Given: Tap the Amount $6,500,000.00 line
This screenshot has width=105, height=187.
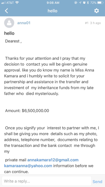Looking at the screenshot, I should coord(27,111).
